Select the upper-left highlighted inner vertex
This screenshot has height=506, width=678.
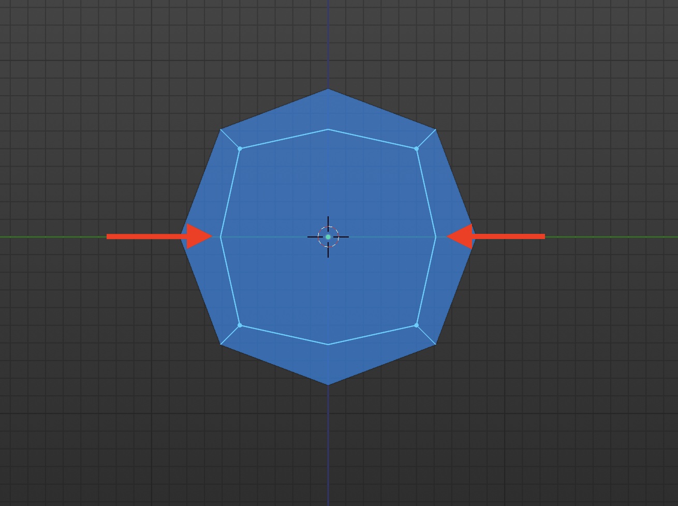click(x=240, y=148)
